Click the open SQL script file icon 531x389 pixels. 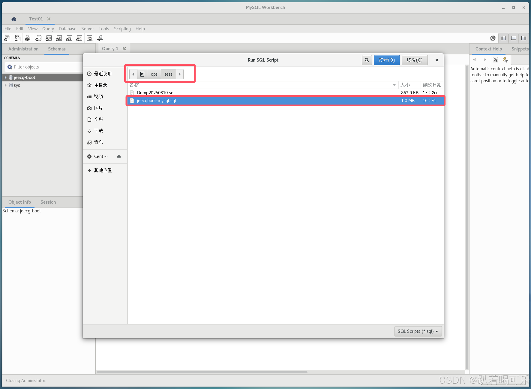(x=17, y=38)
